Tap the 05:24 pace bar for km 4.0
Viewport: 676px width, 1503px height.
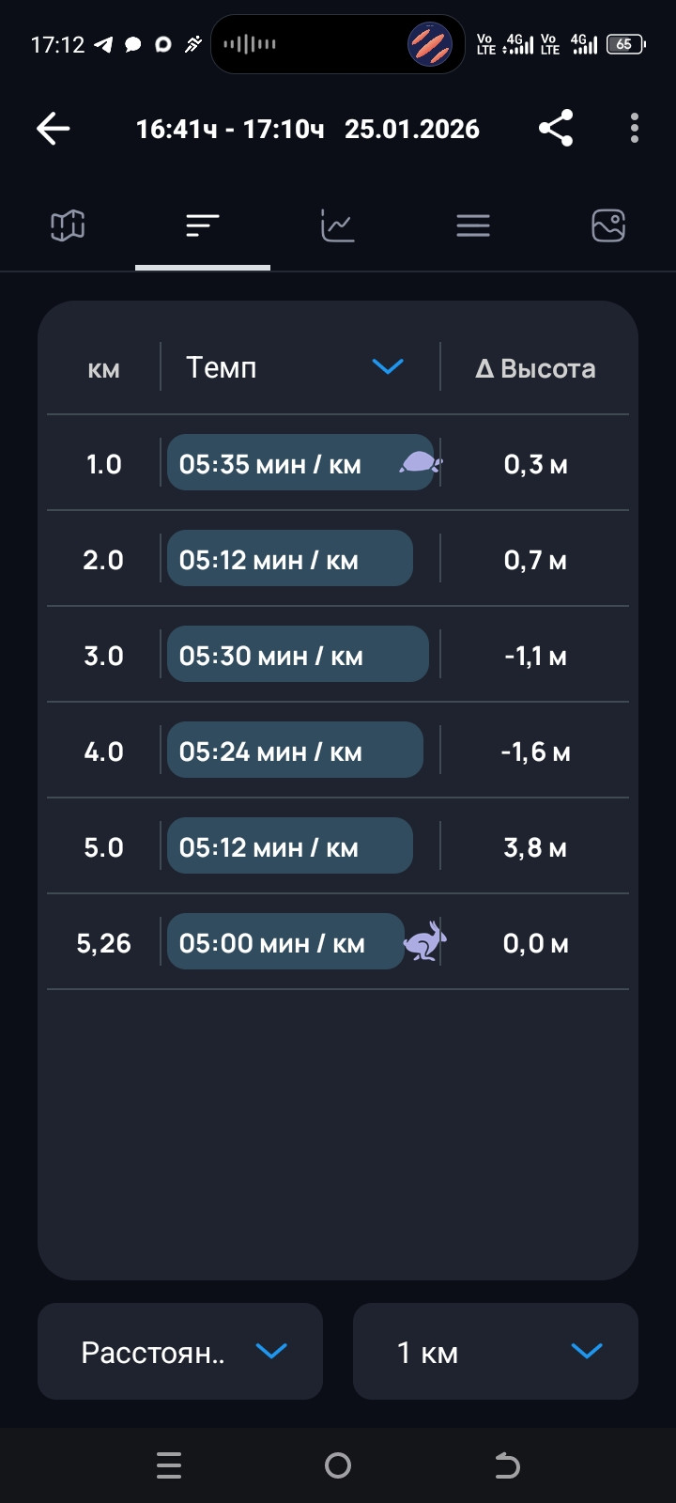295,750
